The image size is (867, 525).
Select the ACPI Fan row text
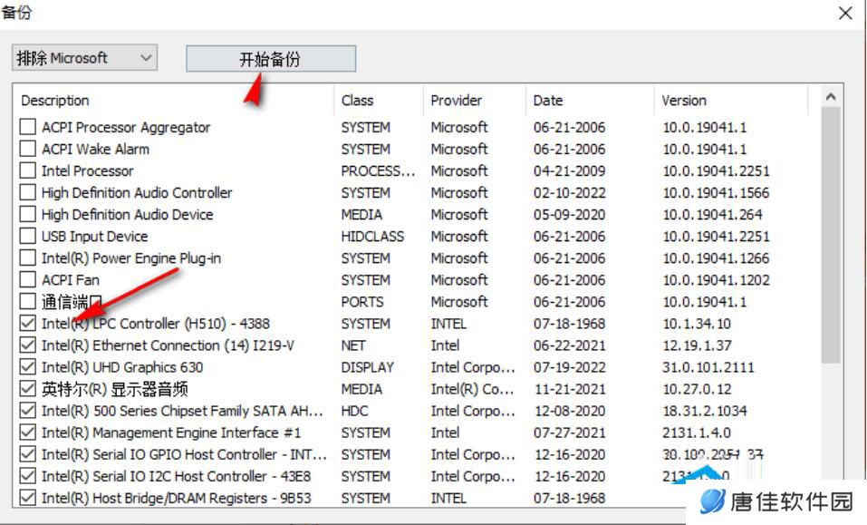tap(71, 280)
